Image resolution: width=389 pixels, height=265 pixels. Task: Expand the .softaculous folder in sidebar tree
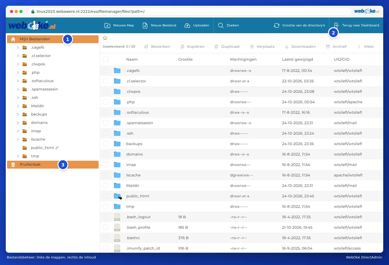(x=18, y=81)
